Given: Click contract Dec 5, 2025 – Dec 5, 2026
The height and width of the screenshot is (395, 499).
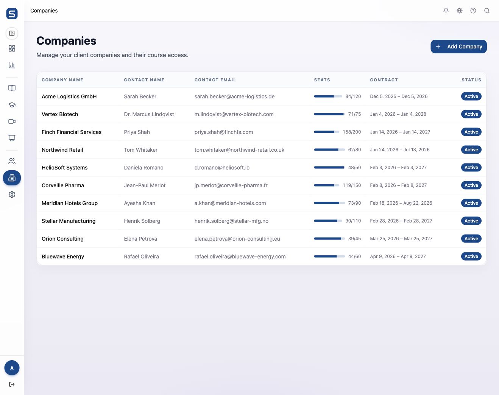Looking at the screenshot, I should [399, 96].
